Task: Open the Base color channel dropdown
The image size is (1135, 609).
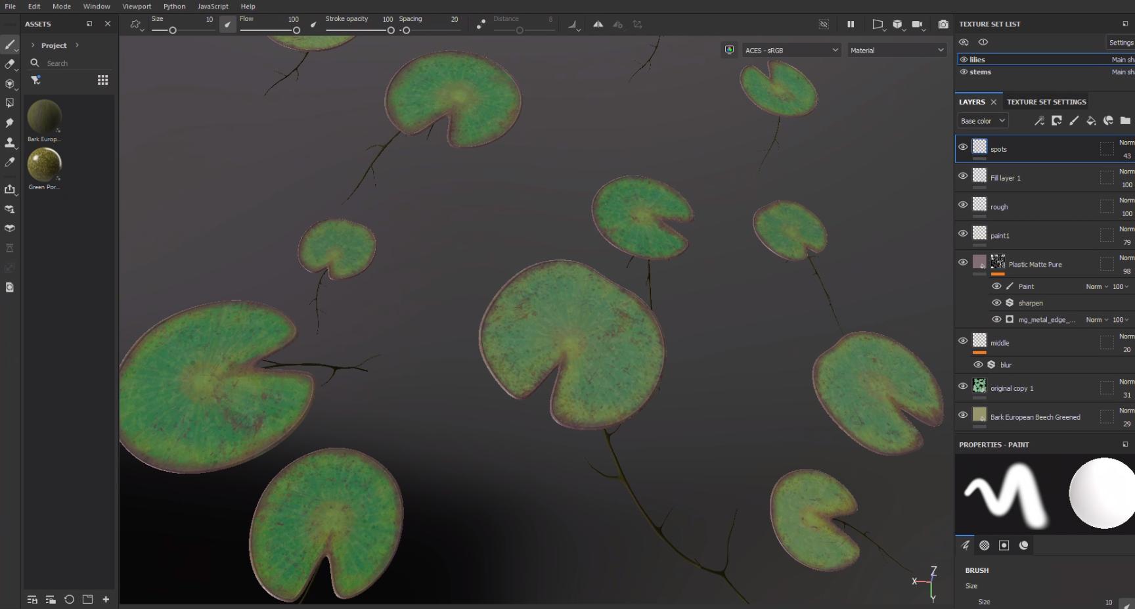Action: (x=982, y=121)
